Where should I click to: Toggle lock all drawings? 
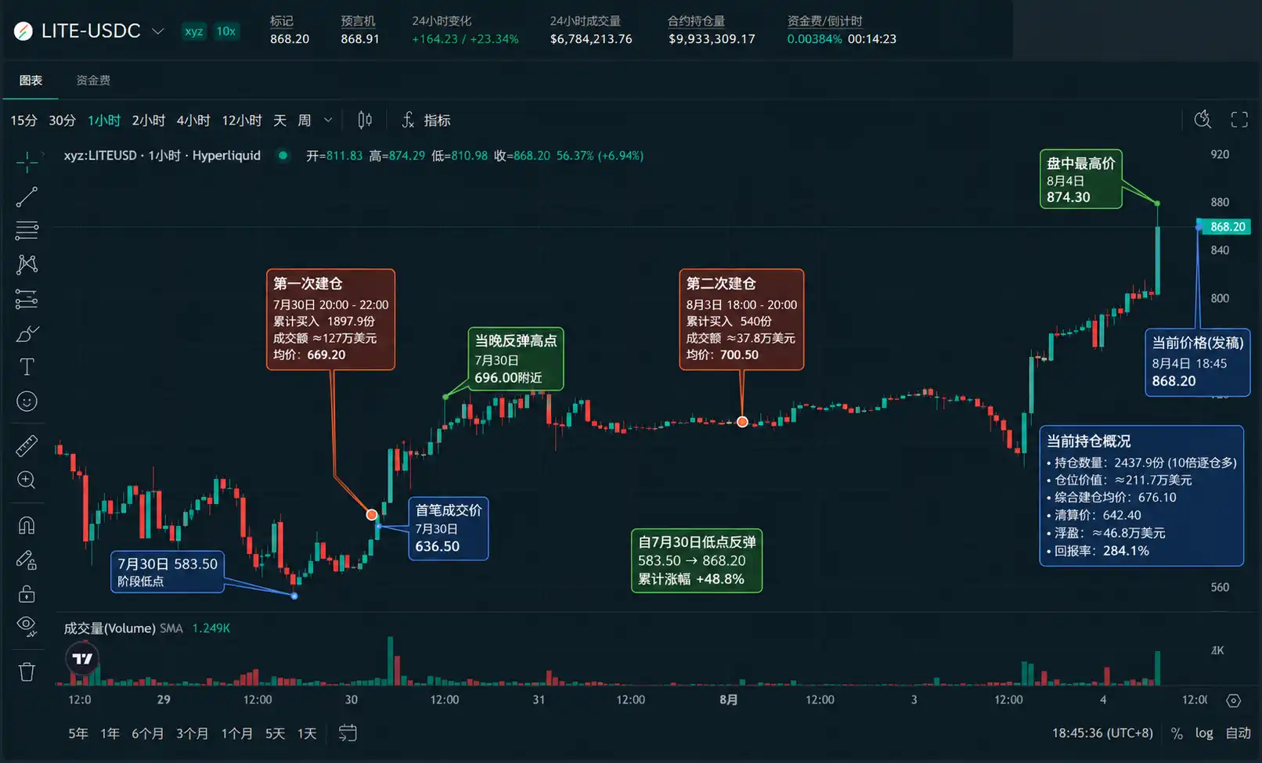(27, 593)
